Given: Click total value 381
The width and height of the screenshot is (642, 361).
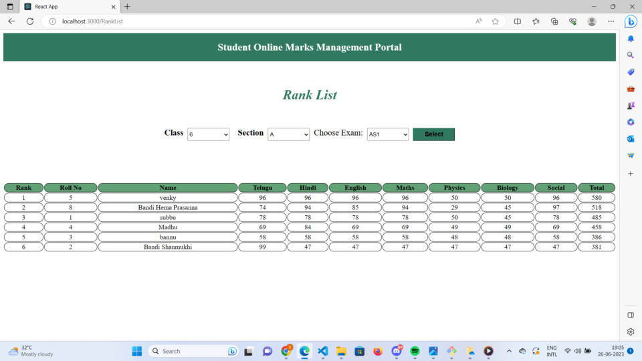Looking at the screenshot, I should (597, 247).
